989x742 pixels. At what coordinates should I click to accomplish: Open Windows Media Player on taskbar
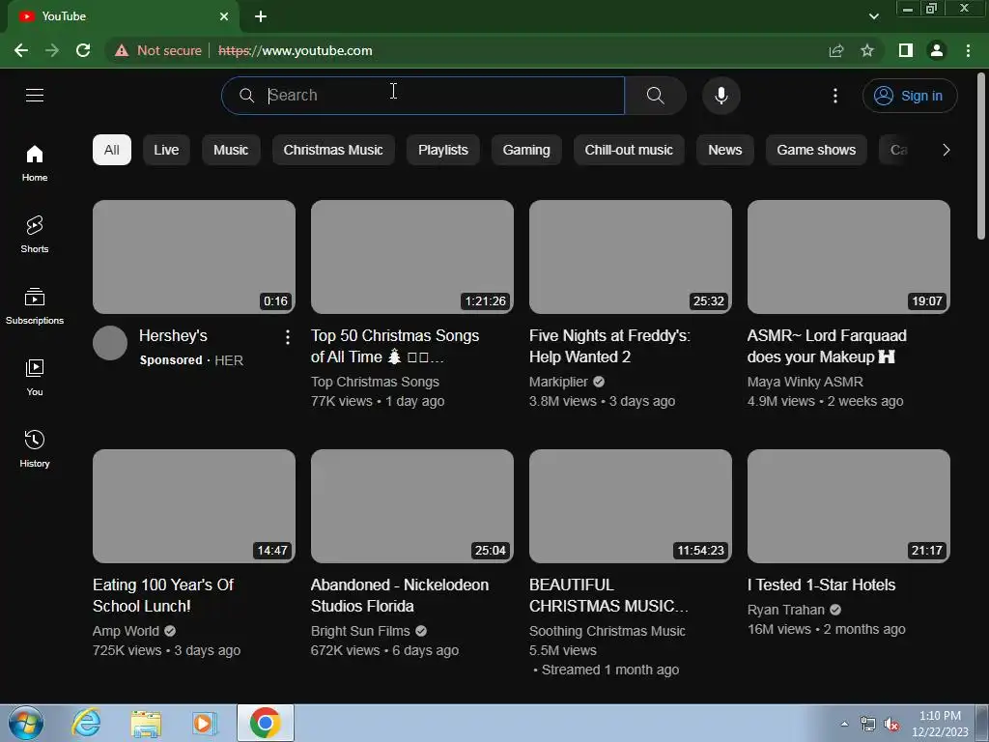[x=205, y=723]
